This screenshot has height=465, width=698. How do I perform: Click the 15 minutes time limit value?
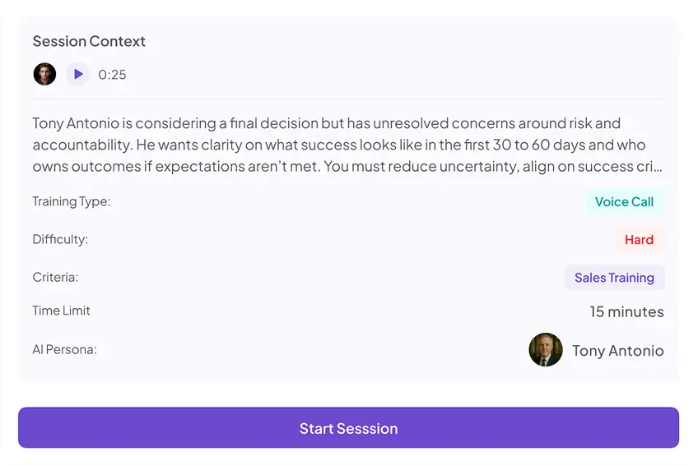(x=626, y=312)
